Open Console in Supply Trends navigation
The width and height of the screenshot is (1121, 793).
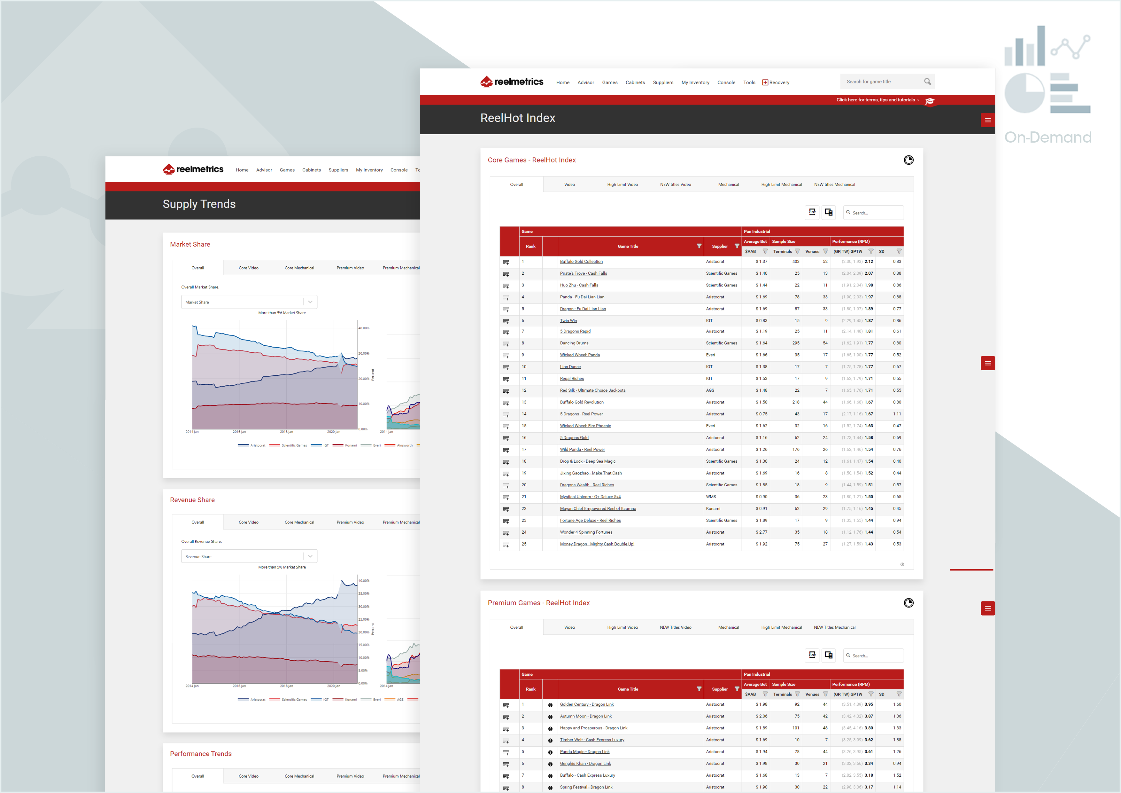tap(399, 170)
